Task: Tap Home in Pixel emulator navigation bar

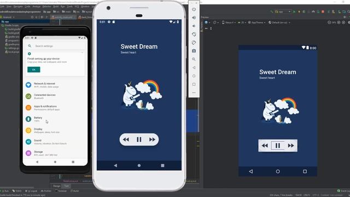Action: [139, 165]
